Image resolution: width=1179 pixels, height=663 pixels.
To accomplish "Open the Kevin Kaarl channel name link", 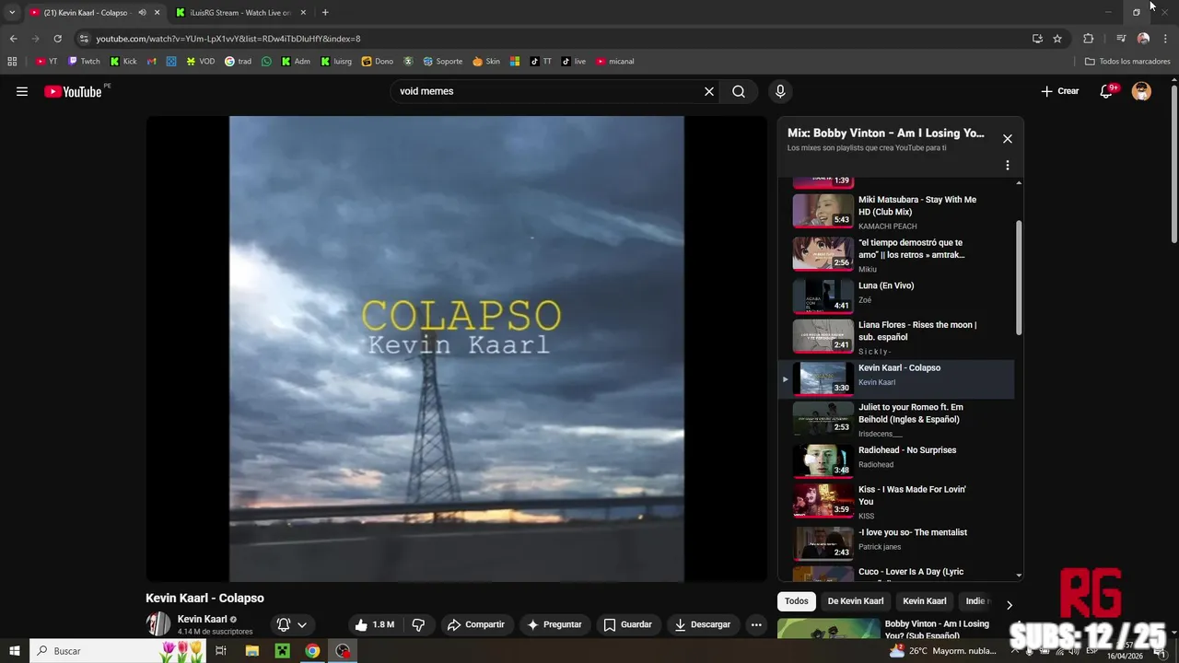I will pyautogui.click(x=202, y=619).
